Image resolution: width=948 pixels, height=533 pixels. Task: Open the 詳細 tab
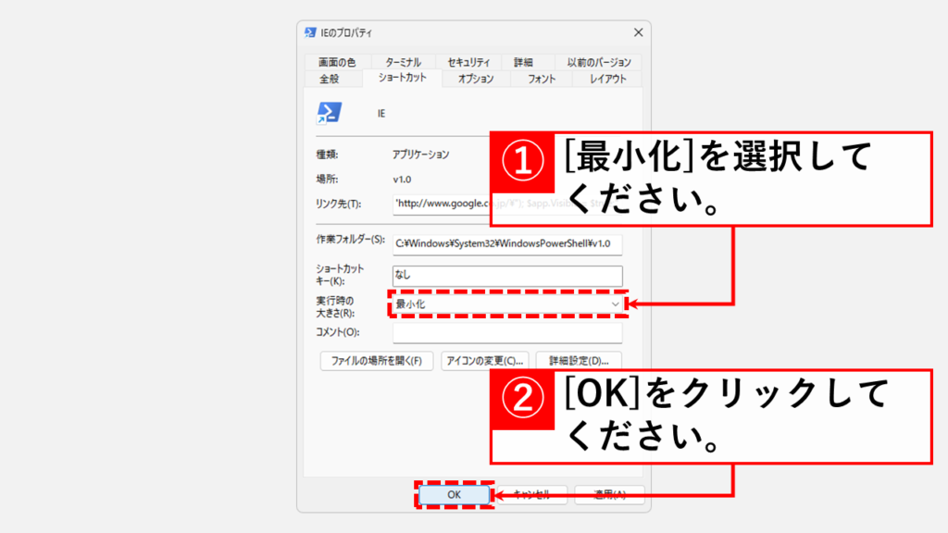[x=524, y=62]
